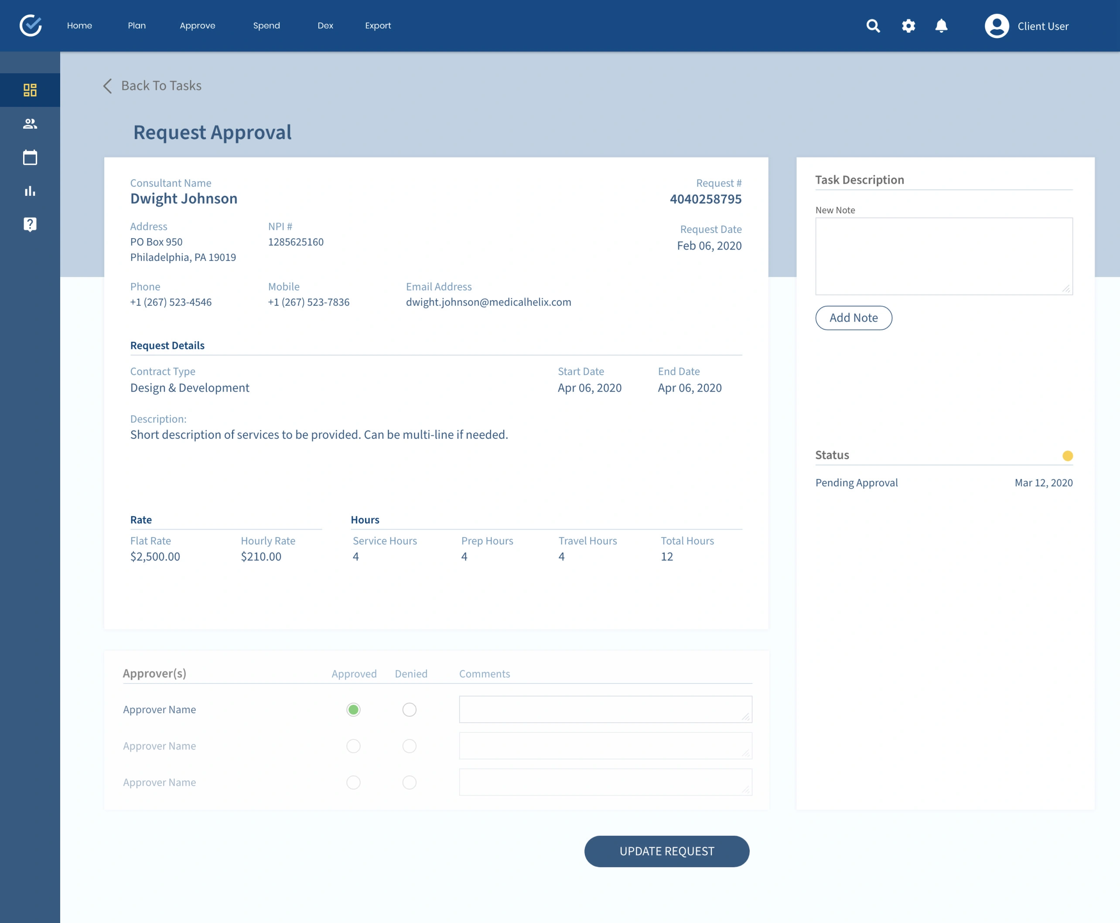The image size is (1120, 923).
Task: Click the Client User avatar icon
Action: (997, 26)
